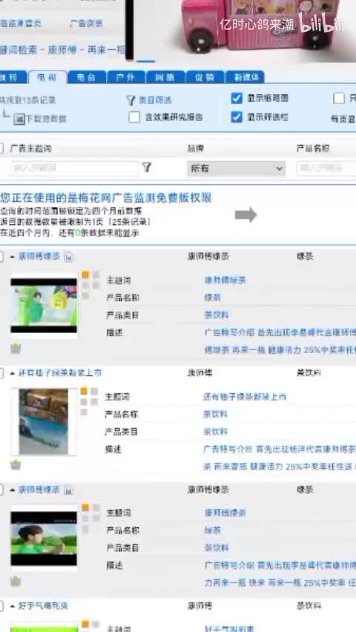
Task: Select the active 电视 tab
Action: (x=47, y=77)
